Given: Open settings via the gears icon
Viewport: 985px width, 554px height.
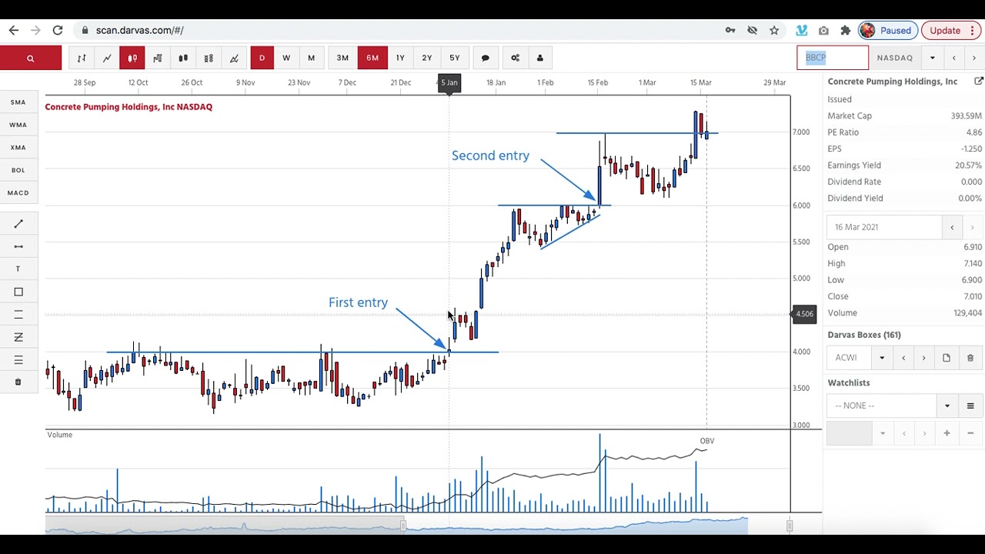Looking at the screenshot, I should coord(515,58).
